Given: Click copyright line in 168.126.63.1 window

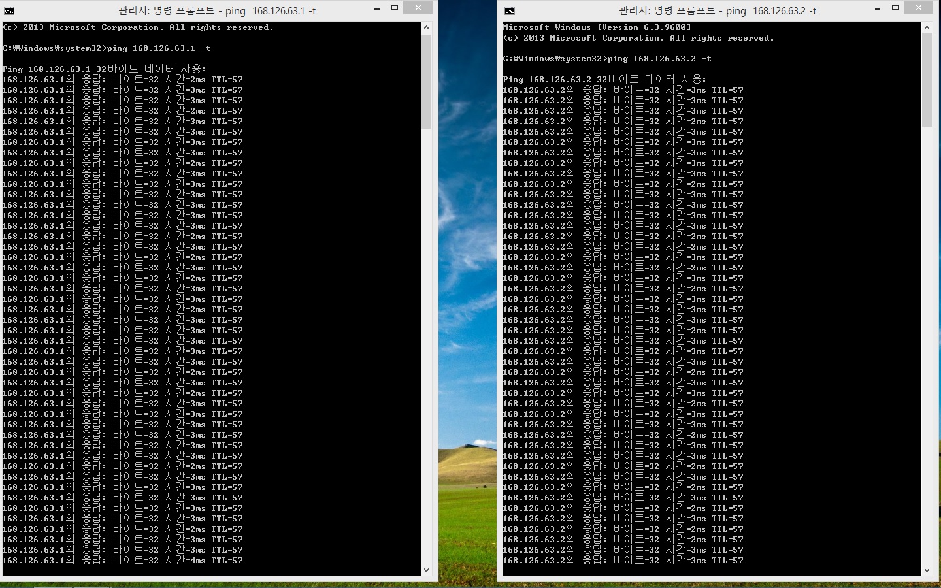Looking at the screenshot, I should point(138,27).
